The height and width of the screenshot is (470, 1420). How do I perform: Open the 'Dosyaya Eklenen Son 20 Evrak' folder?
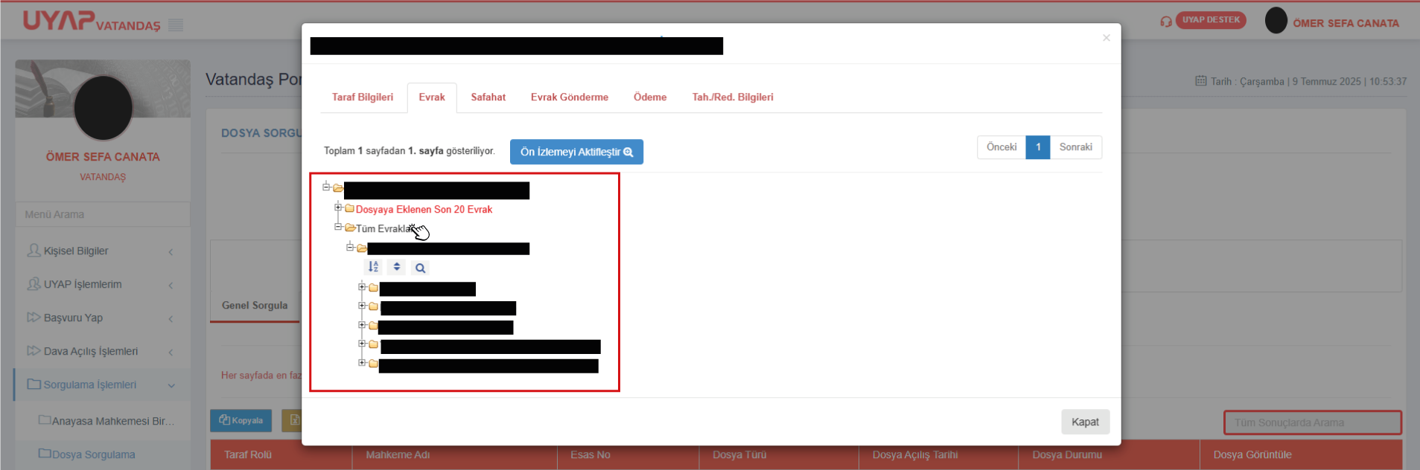[424, 210]
